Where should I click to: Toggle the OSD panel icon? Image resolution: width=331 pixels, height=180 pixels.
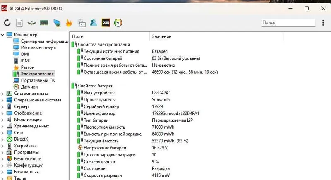click(106, 23)
